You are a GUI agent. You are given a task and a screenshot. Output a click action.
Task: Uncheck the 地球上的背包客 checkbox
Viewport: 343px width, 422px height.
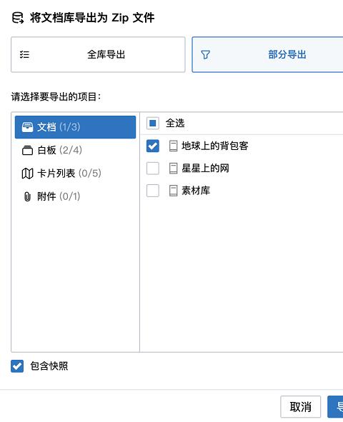coord(153,146)
